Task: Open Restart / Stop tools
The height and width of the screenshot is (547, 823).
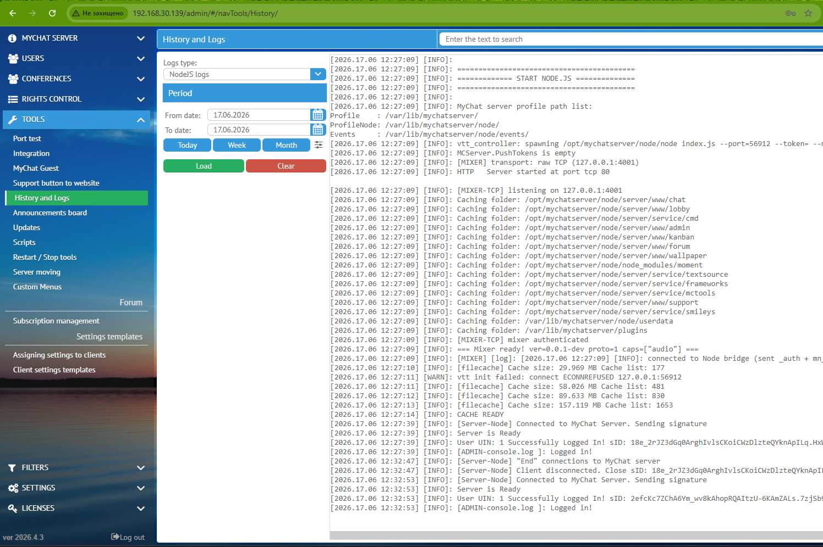Action: 45,258
